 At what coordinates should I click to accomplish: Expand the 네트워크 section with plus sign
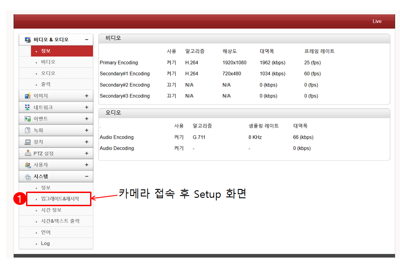(87, 107)
